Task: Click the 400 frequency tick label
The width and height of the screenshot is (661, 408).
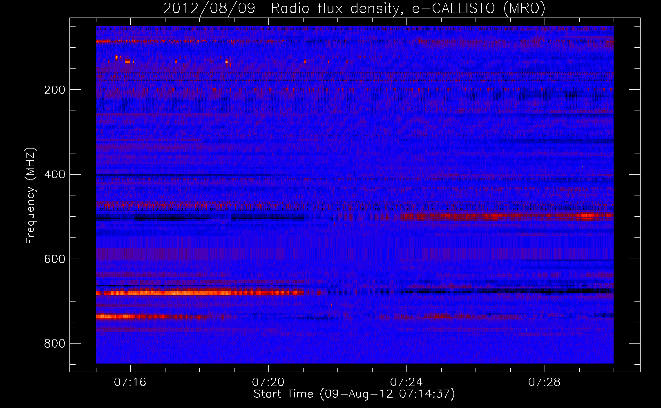Action: click(x=55, y=175)
